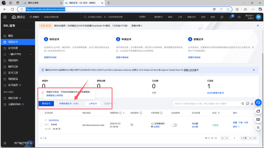Image resolution: width=264 pixels, height=148 pixels.
Task: Download the certificate list export
Action: coord(252,103)
